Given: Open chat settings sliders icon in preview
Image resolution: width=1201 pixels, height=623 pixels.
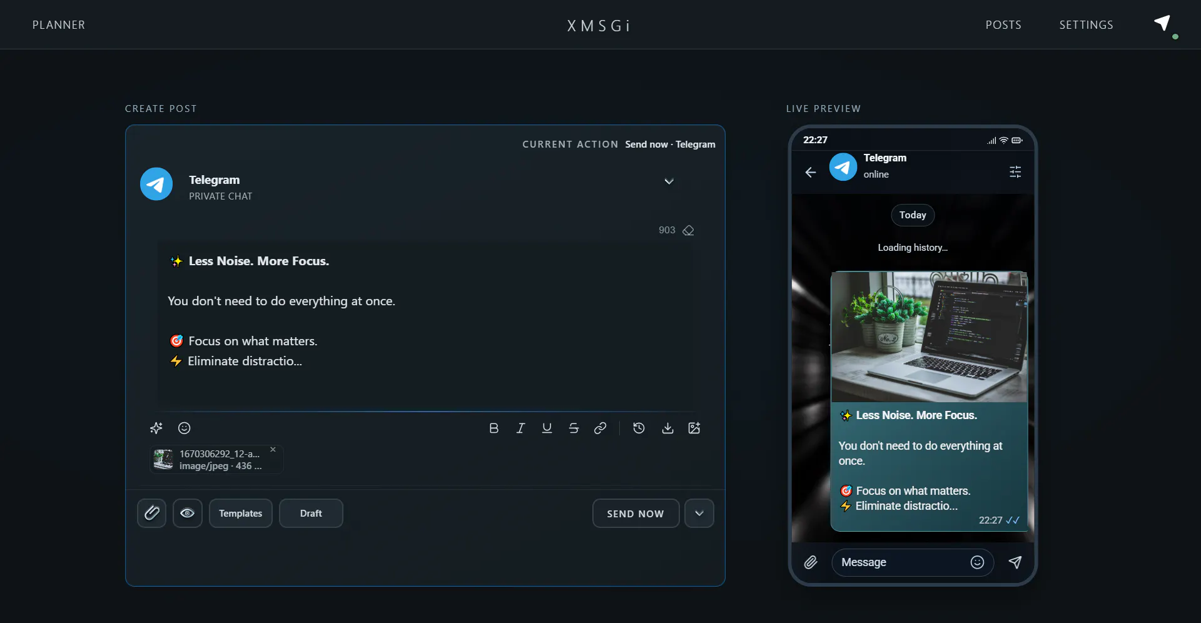Looking at the screenshot, I should (1015, 171).
